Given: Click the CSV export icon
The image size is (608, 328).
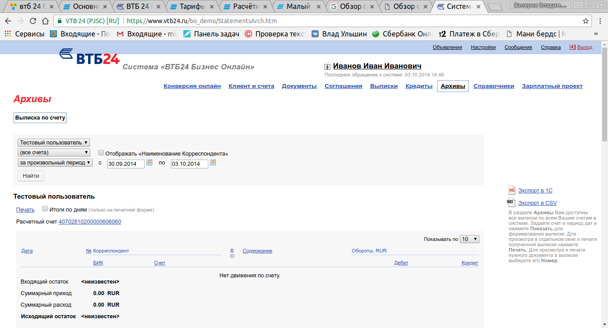Looking at the screenshot, I should 511,203.
